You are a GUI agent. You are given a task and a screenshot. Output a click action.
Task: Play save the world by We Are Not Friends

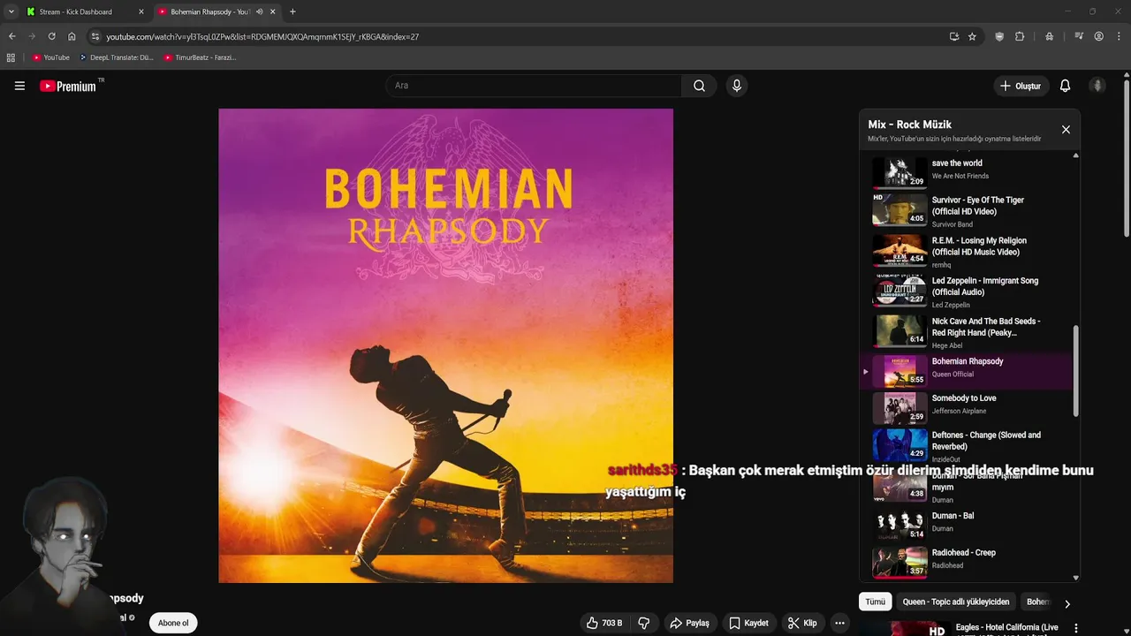[x=968, y=171]
